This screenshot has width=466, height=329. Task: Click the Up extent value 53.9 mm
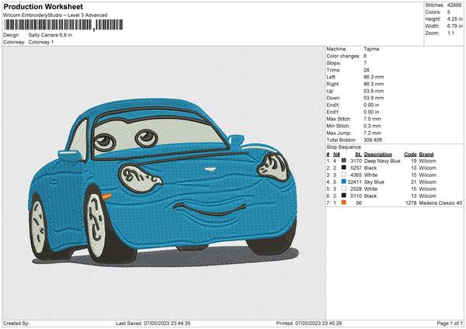pos(374,91)
